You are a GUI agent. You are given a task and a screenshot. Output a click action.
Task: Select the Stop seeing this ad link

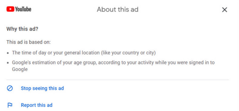(42, 88)
